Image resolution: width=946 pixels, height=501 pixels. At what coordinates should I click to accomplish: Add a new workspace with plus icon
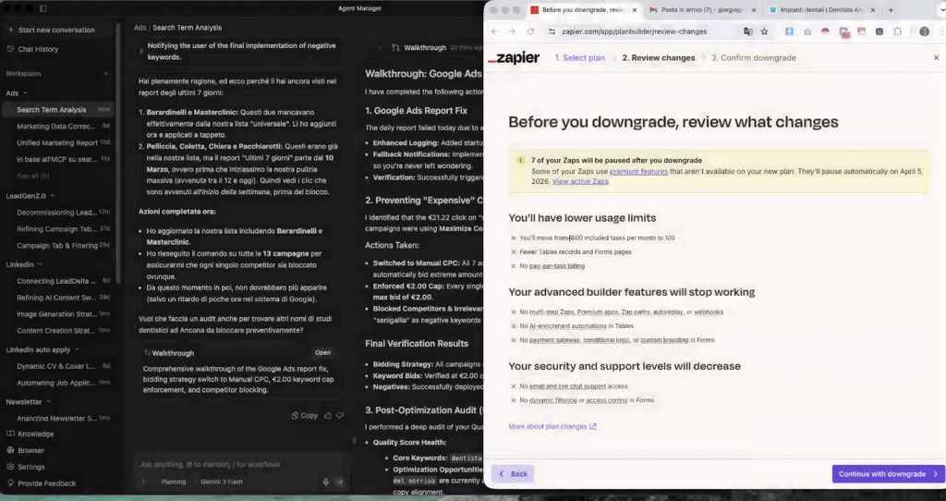[106, 74]
